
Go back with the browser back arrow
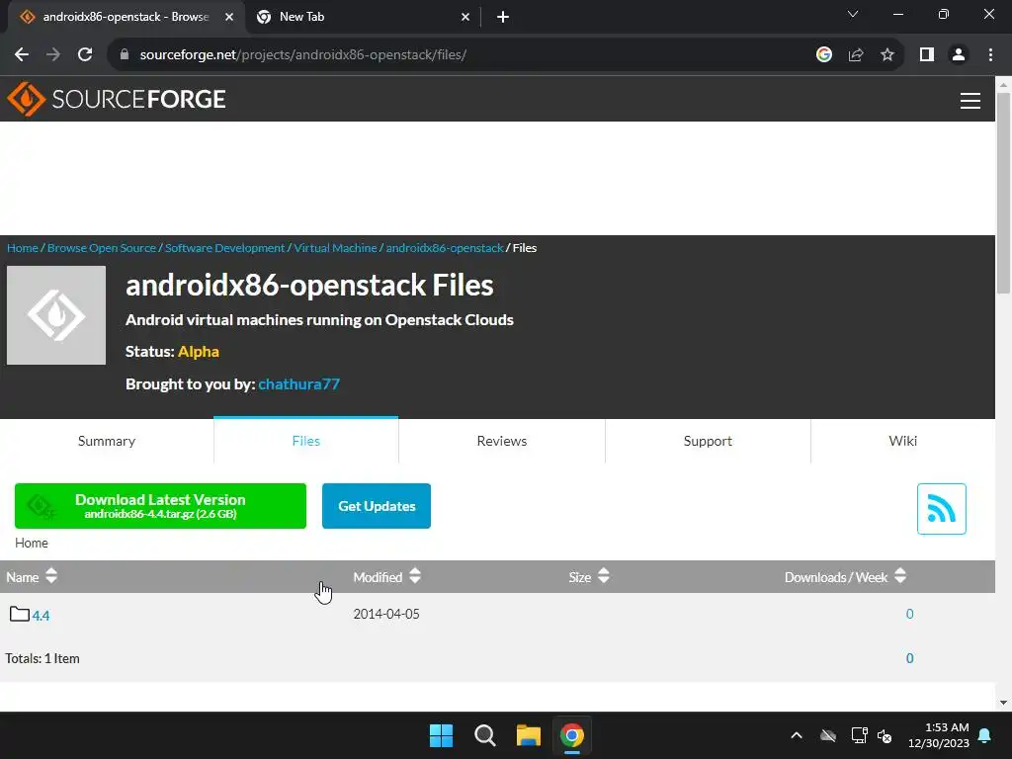pos(22,55)
